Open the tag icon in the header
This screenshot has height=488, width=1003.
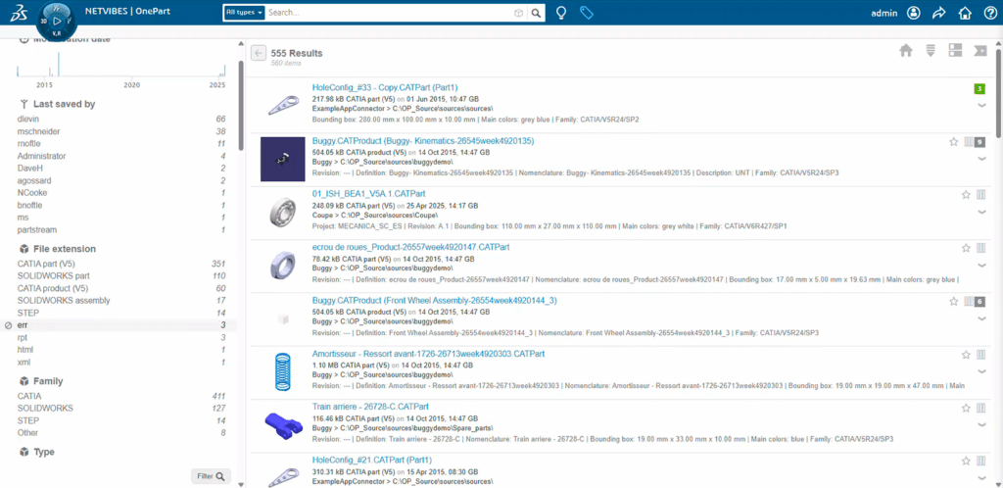[x=586, y=13]
